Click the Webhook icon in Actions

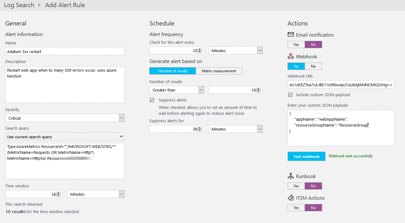coord(291,56)
